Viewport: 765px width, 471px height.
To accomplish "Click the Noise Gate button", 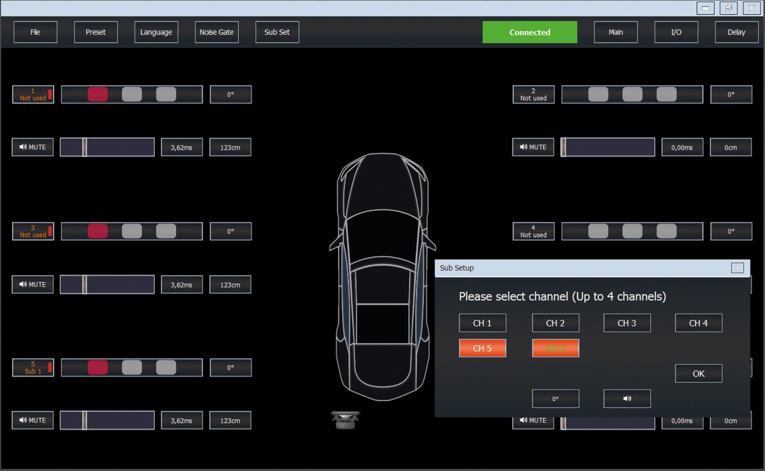I will 216,32.
